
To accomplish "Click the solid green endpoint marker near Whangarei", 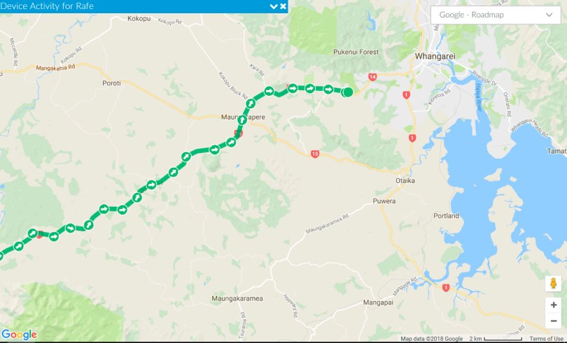I will (347, 92).
